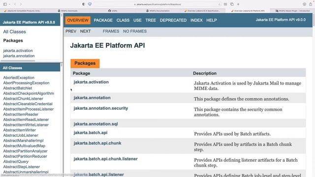Open the AbortProcessingException class

[x=26, y=83]
